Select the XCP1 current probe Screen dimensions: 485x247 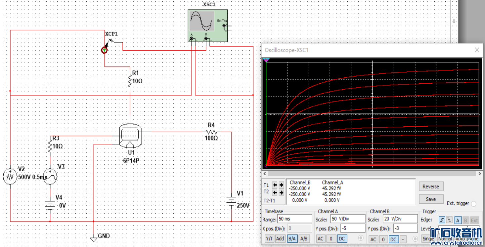tap(105, 50)
